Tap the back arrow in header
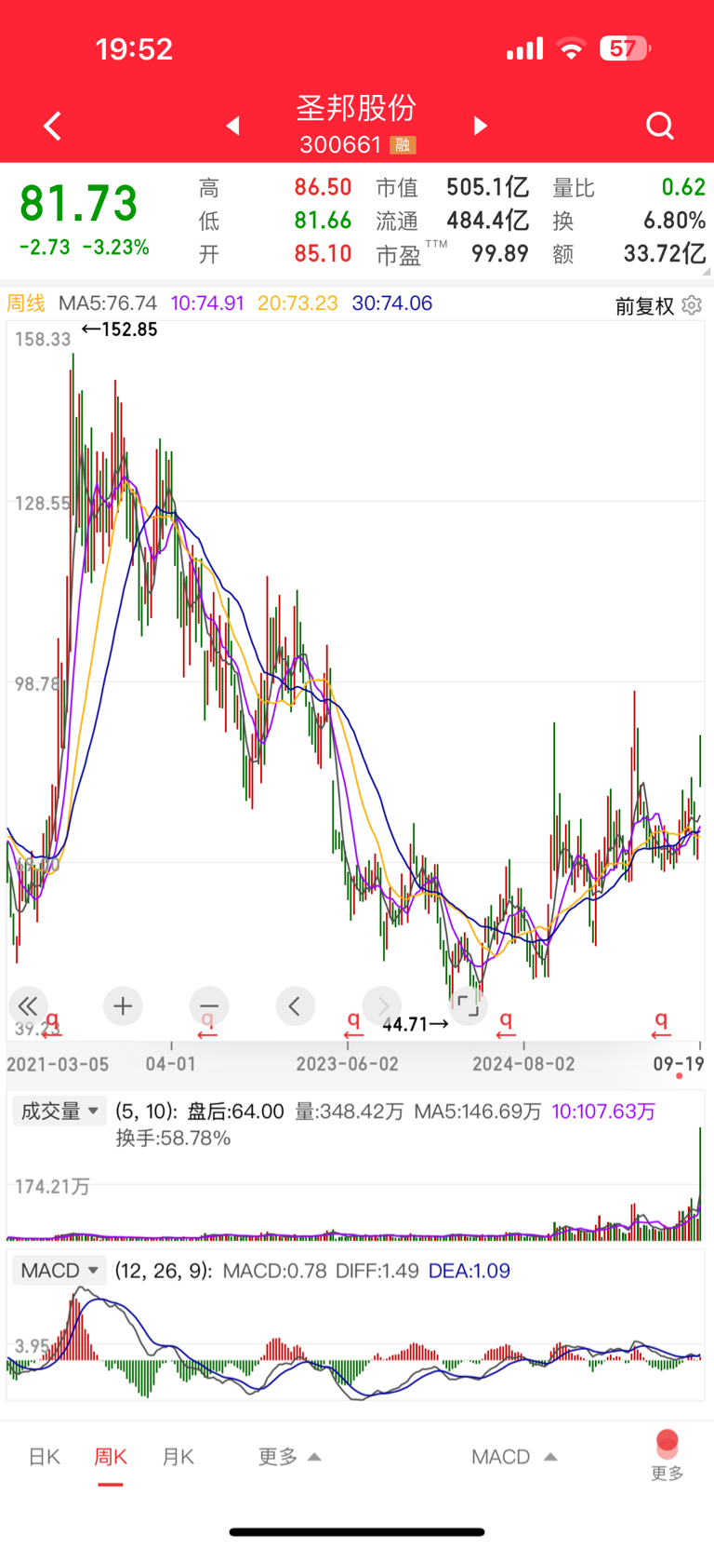 pos(53,126)
